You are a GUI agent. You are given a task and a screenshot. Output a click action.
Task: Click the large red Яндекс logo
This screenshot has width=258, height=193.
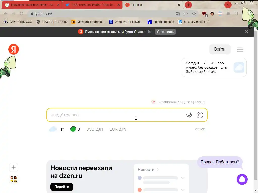tap(14, 49)
